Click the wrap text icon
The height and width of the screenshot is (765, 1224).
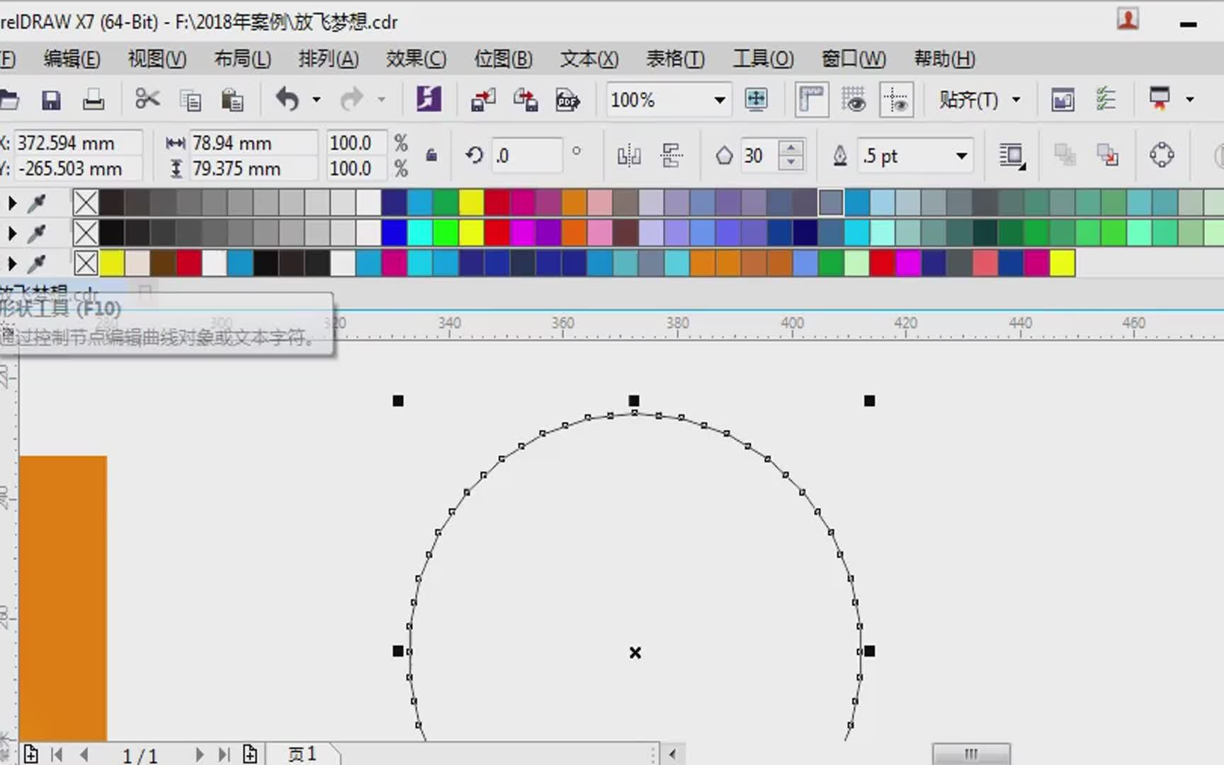pos(1012,156)
